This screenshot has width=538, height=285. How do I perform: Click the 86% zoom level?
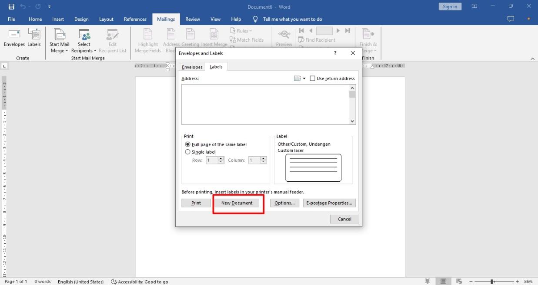point(528,282)
